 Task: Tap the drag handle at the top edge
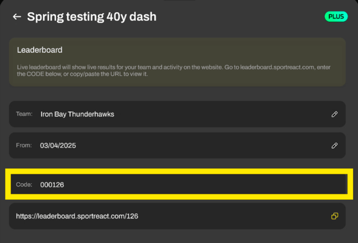pyautogui.click(x=179, y=1)
